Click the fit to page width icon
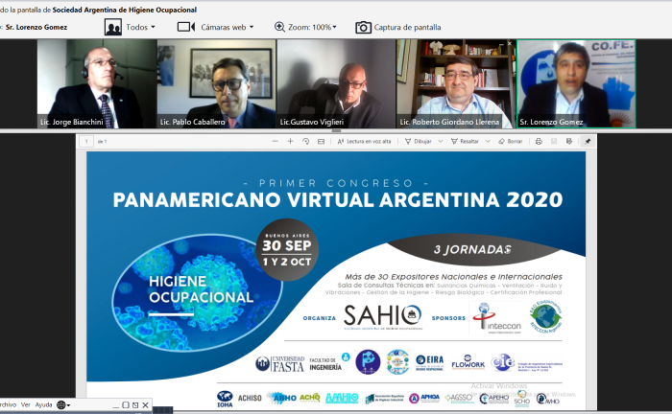Screen dimensions: 672x414 [321, 142]
